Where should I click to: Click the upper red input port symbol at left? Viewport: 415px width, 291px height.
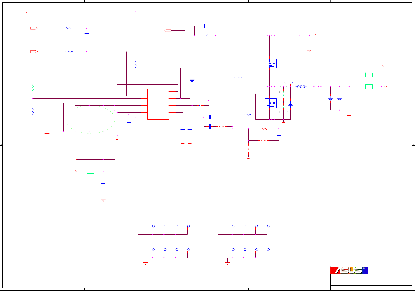point(34,28)
